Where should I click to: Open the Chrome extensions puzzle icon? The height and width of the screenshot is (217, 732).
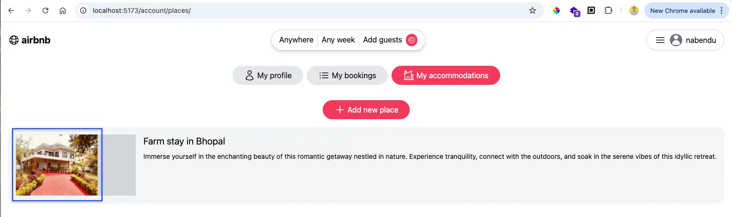click(x=608, y=10)
